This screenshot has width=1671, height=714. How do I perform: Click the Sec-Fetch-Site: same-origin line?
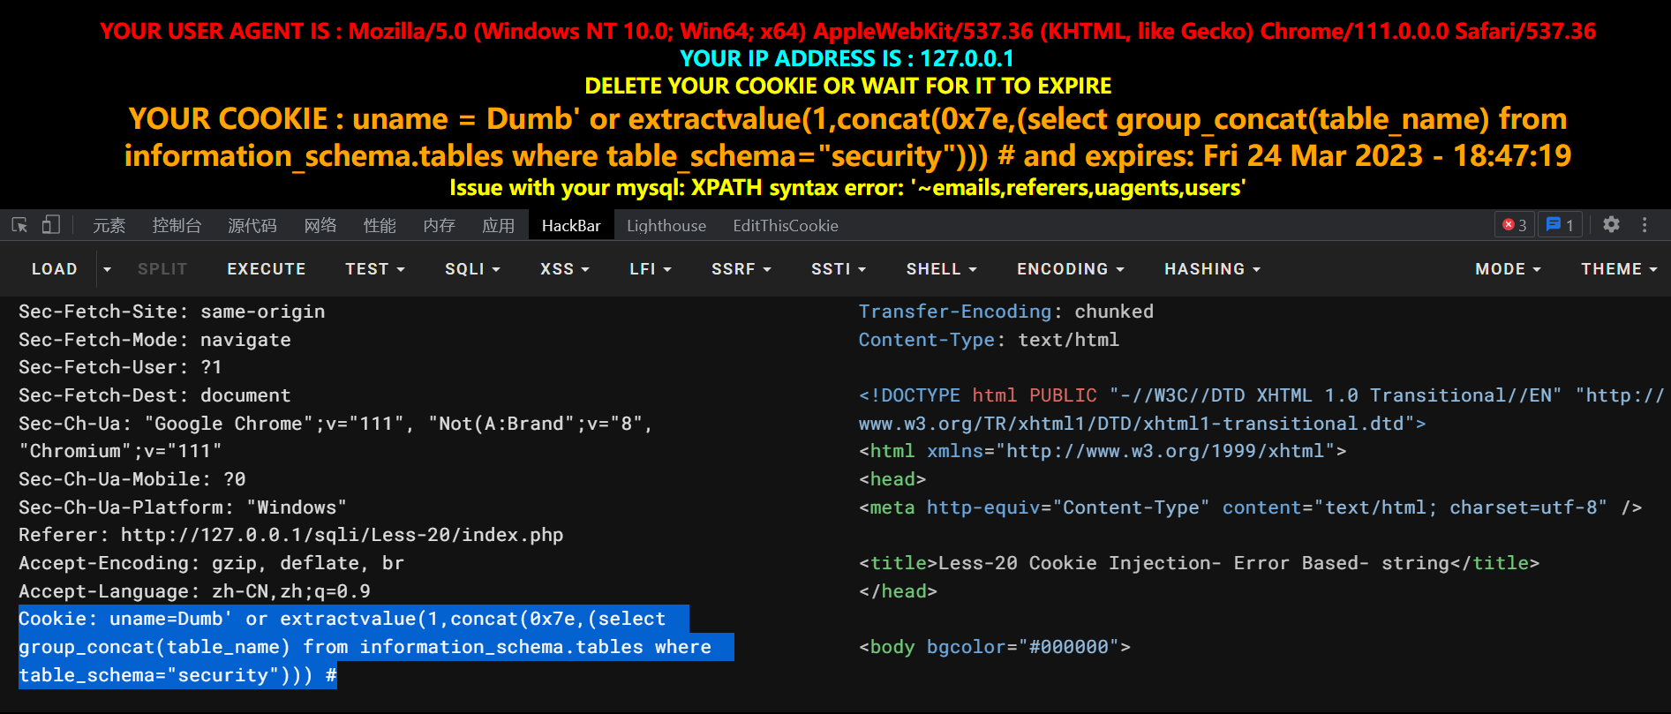[x=172, y=312]
